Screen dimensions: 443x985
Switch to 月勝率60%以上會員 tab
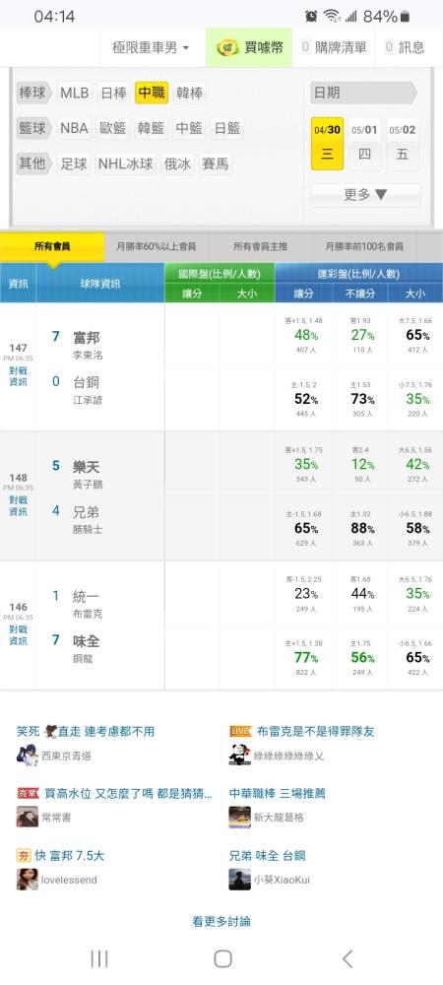157,247
